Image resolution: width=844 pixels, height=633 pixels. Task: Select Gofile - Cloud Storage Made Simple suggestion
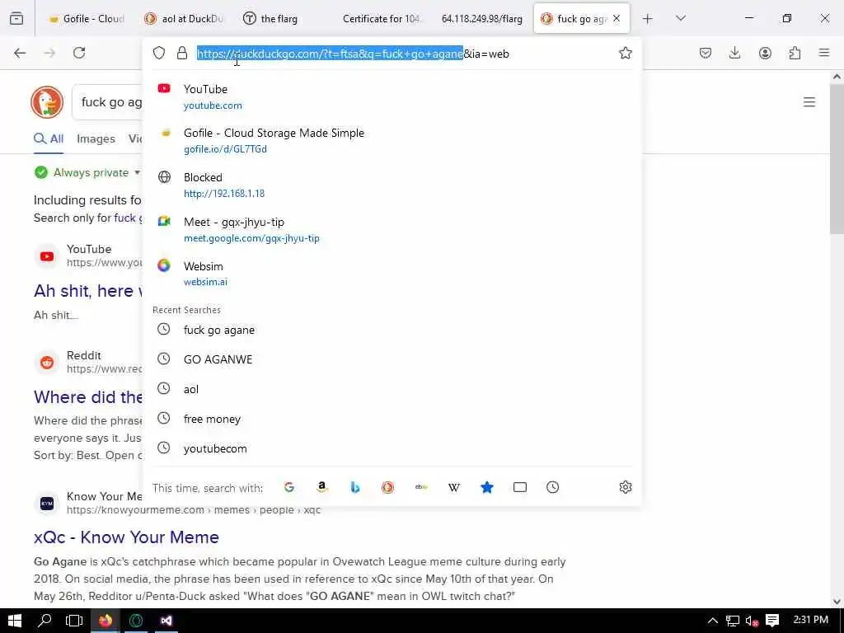pos(393,140)
